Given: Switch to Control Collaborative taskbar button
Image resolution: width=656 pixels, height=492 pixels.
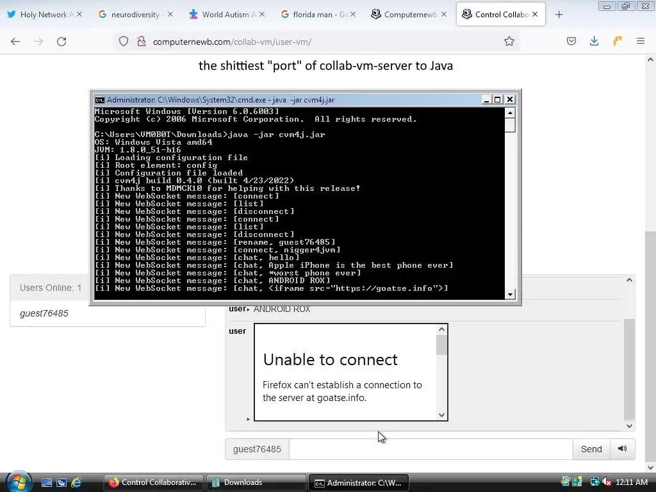Looking at the screenshot, I should pyautogui.click(x=153, y=482).
